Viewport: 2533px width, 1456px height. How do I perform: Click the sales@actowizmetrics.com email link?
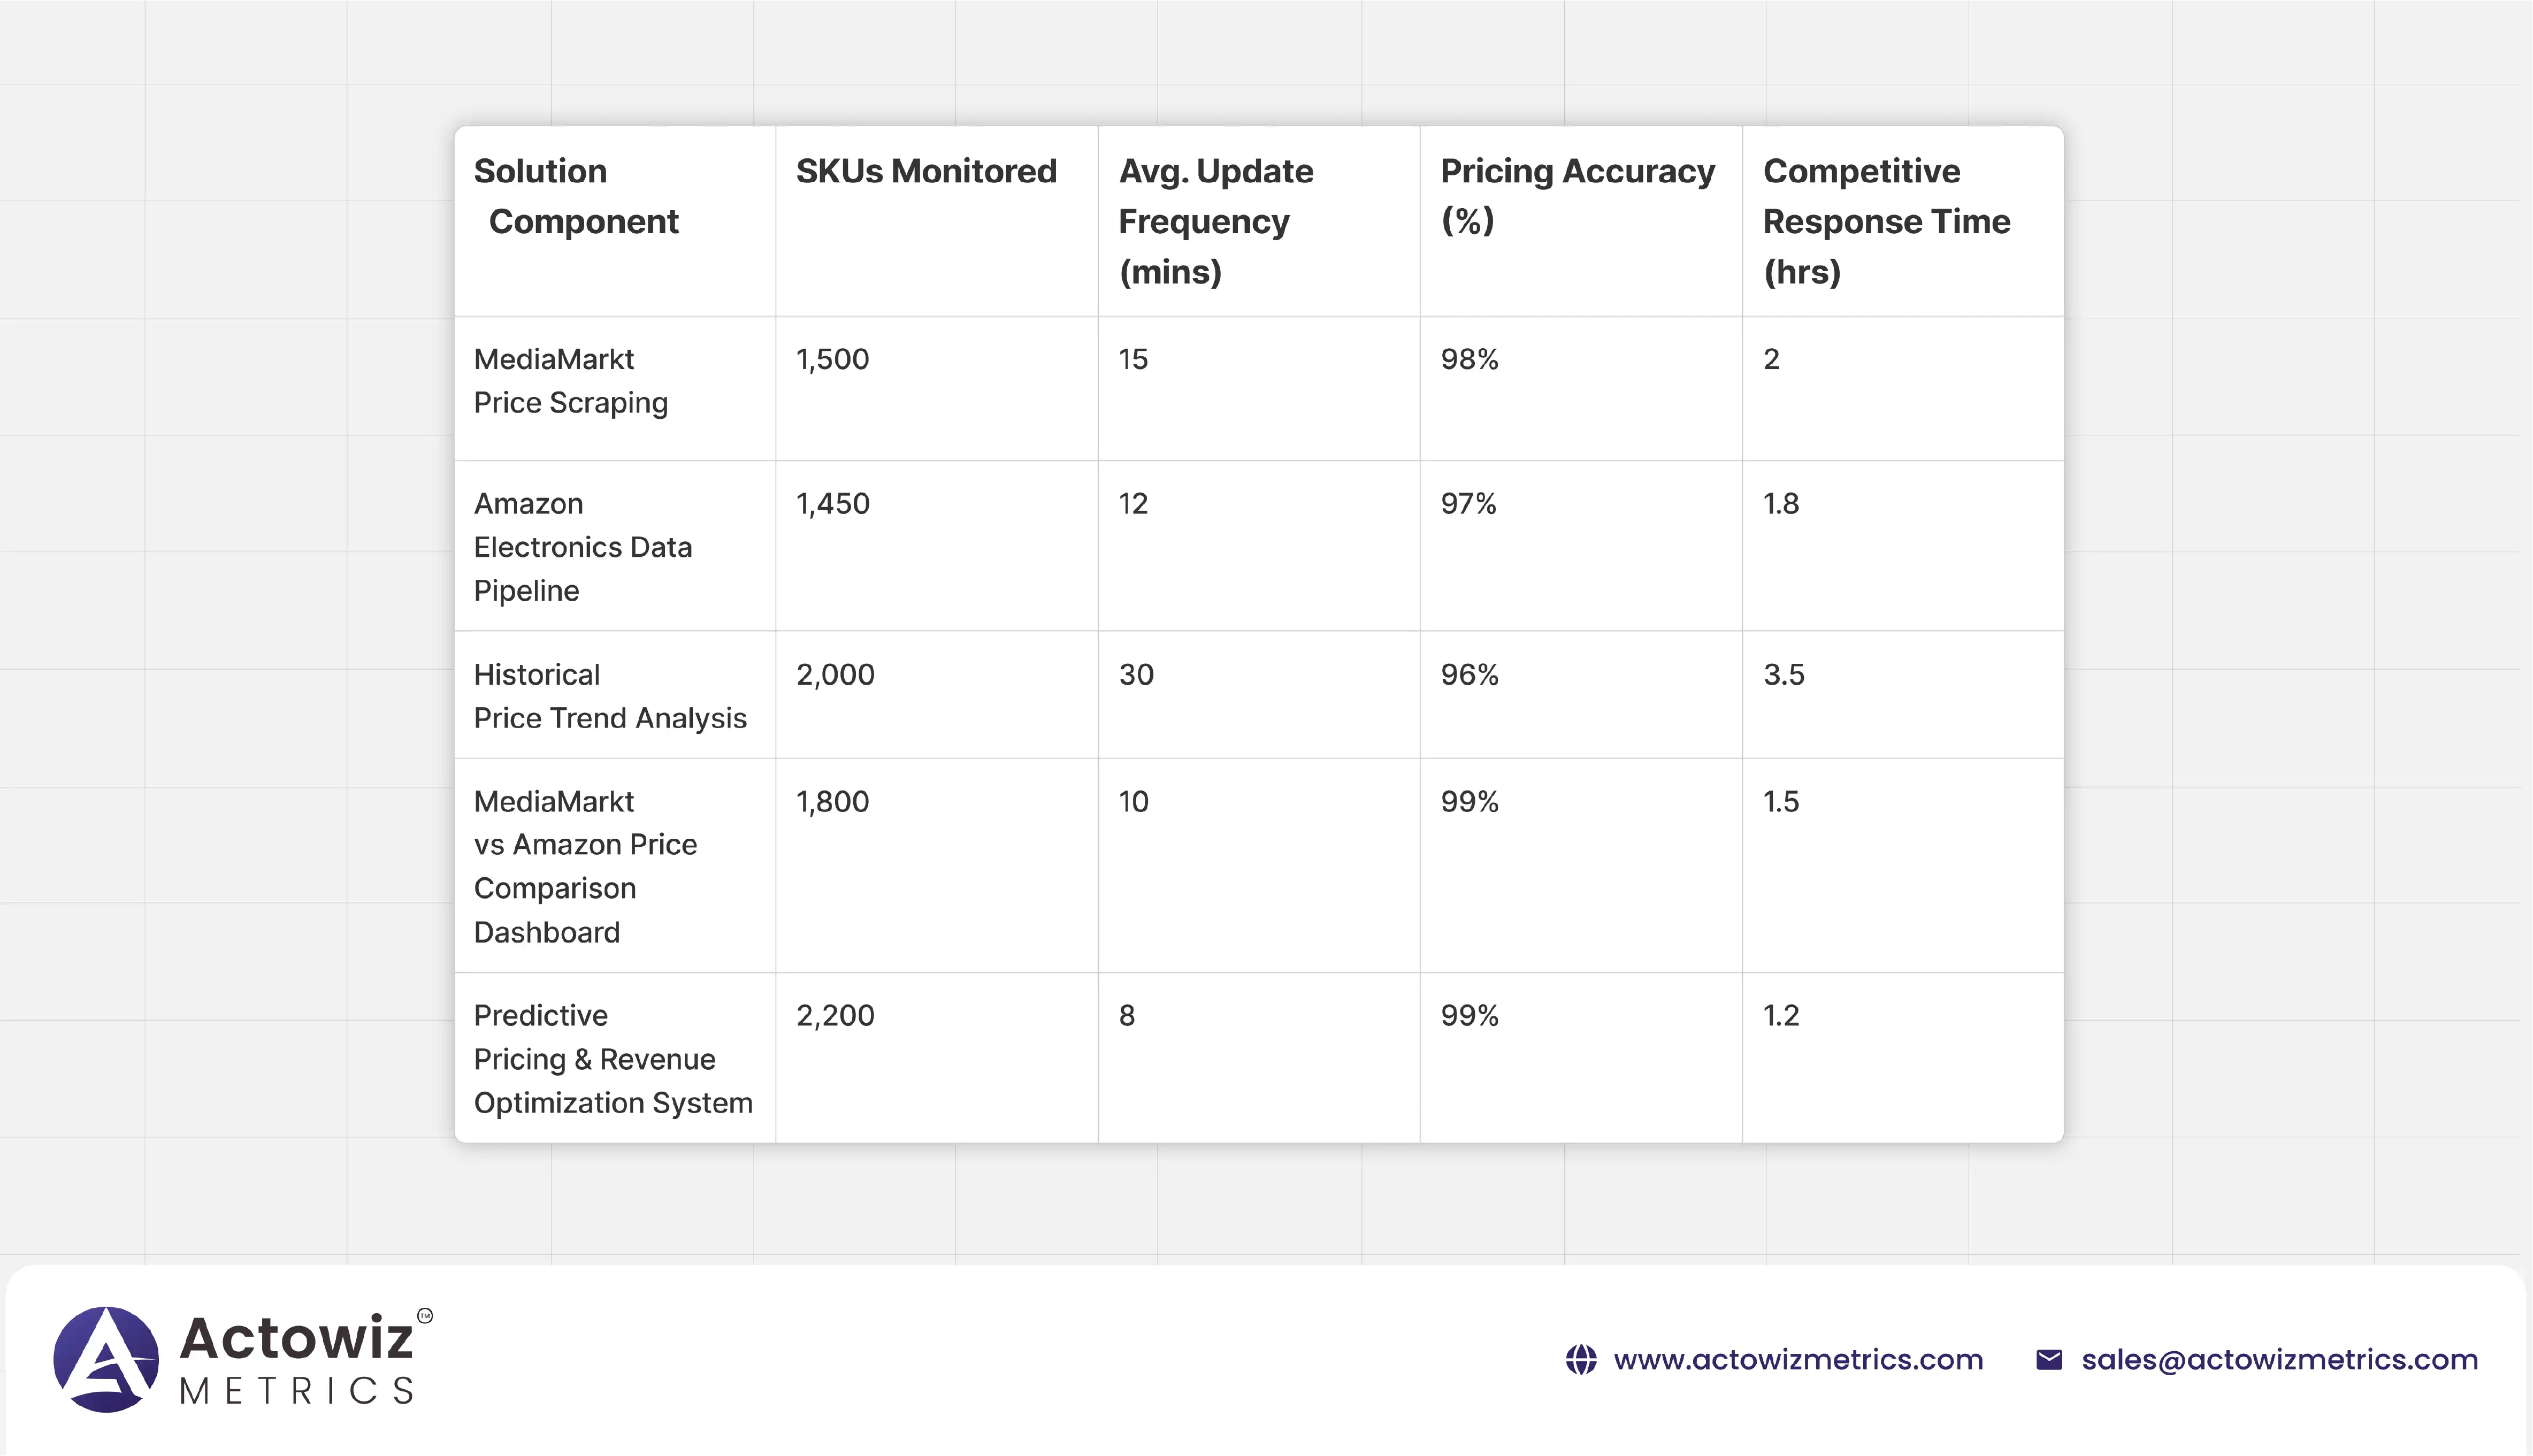[x=2279, y=1360]
